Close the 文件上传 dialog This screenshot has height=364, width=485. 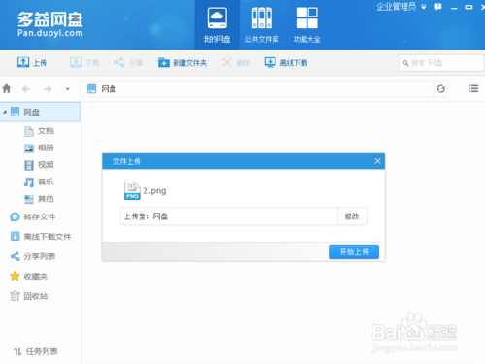click(377, 161)
